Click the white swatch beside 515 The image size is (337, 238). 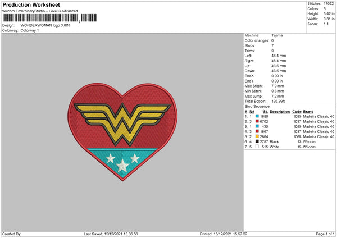(257, 147)
